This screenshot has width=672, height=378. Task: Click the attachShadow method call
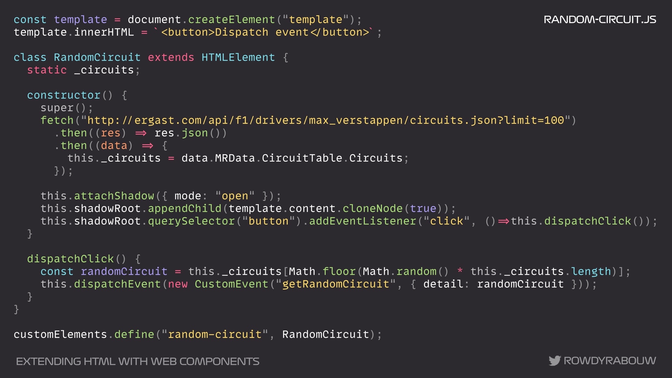[x=114, y=196]
